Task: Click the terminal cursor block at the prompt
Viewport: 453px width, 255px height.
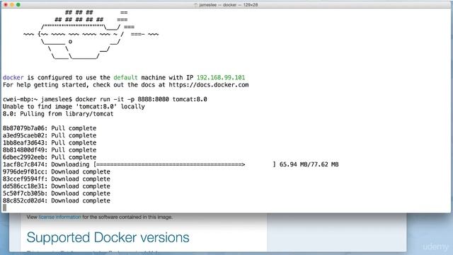Action: [x=5, y=208]
